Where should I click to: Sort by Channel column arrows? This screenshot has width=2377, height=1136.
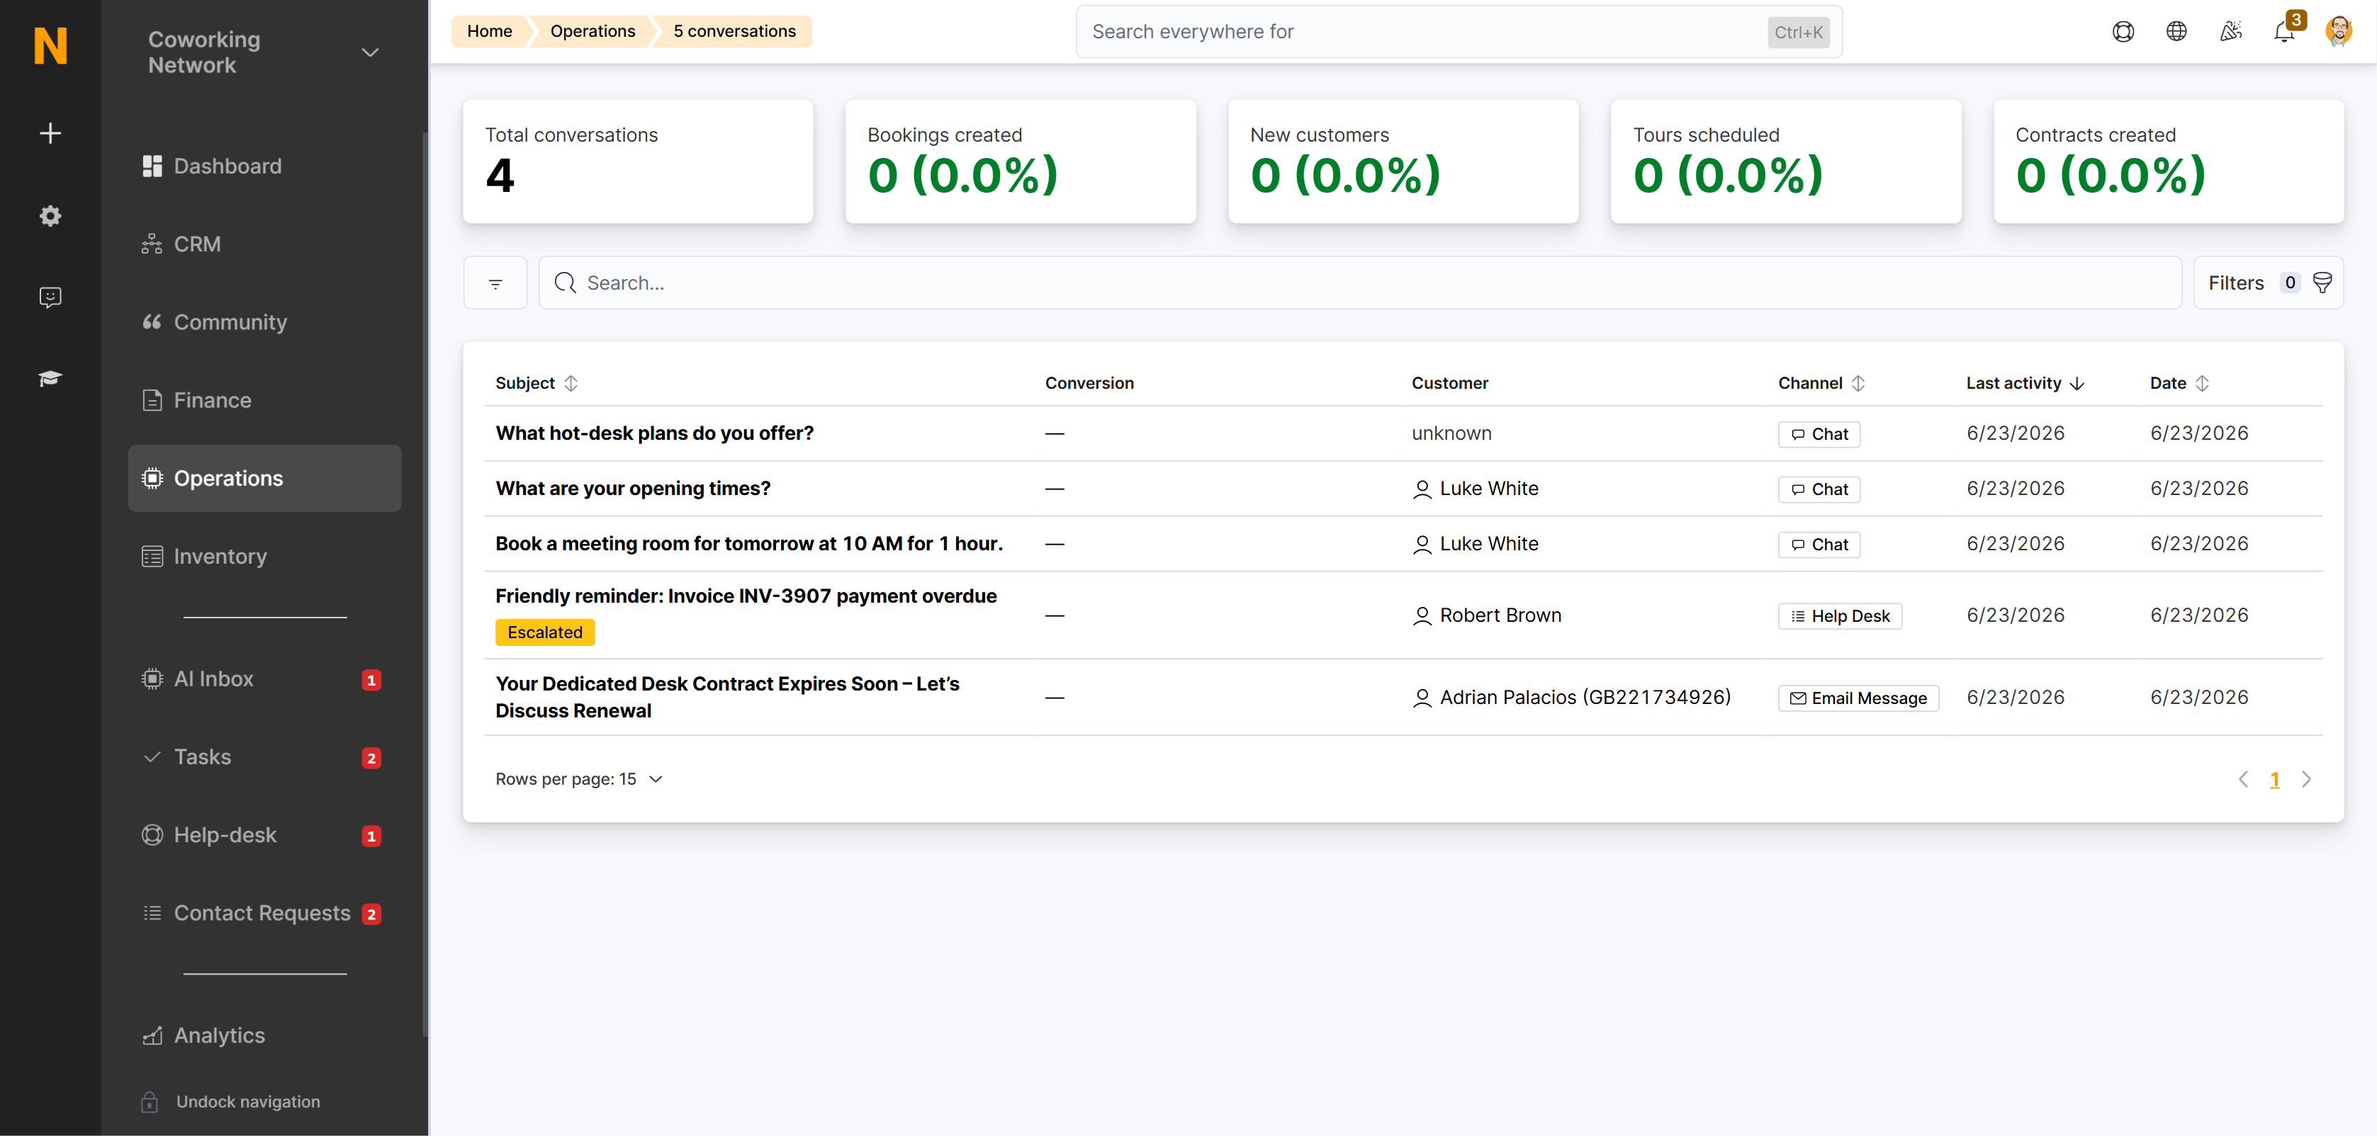pos(1858,382)
